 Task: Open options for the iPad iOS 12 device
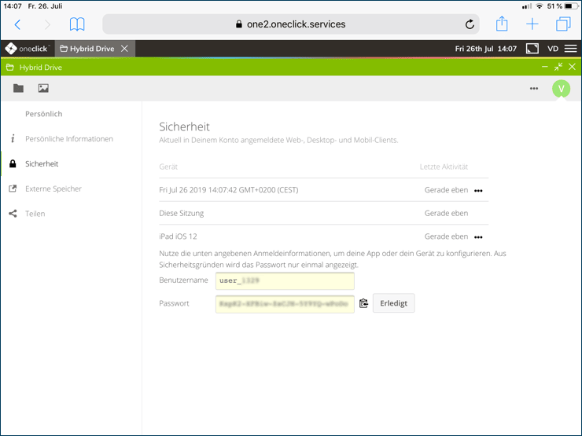coord(478,236)
